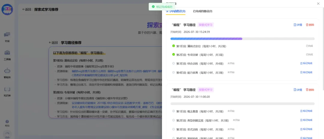Click 开始时间: 2026-07-30 15:24:39 text
This screenshot has height=139, width=324.
click(x=190, y=32)
